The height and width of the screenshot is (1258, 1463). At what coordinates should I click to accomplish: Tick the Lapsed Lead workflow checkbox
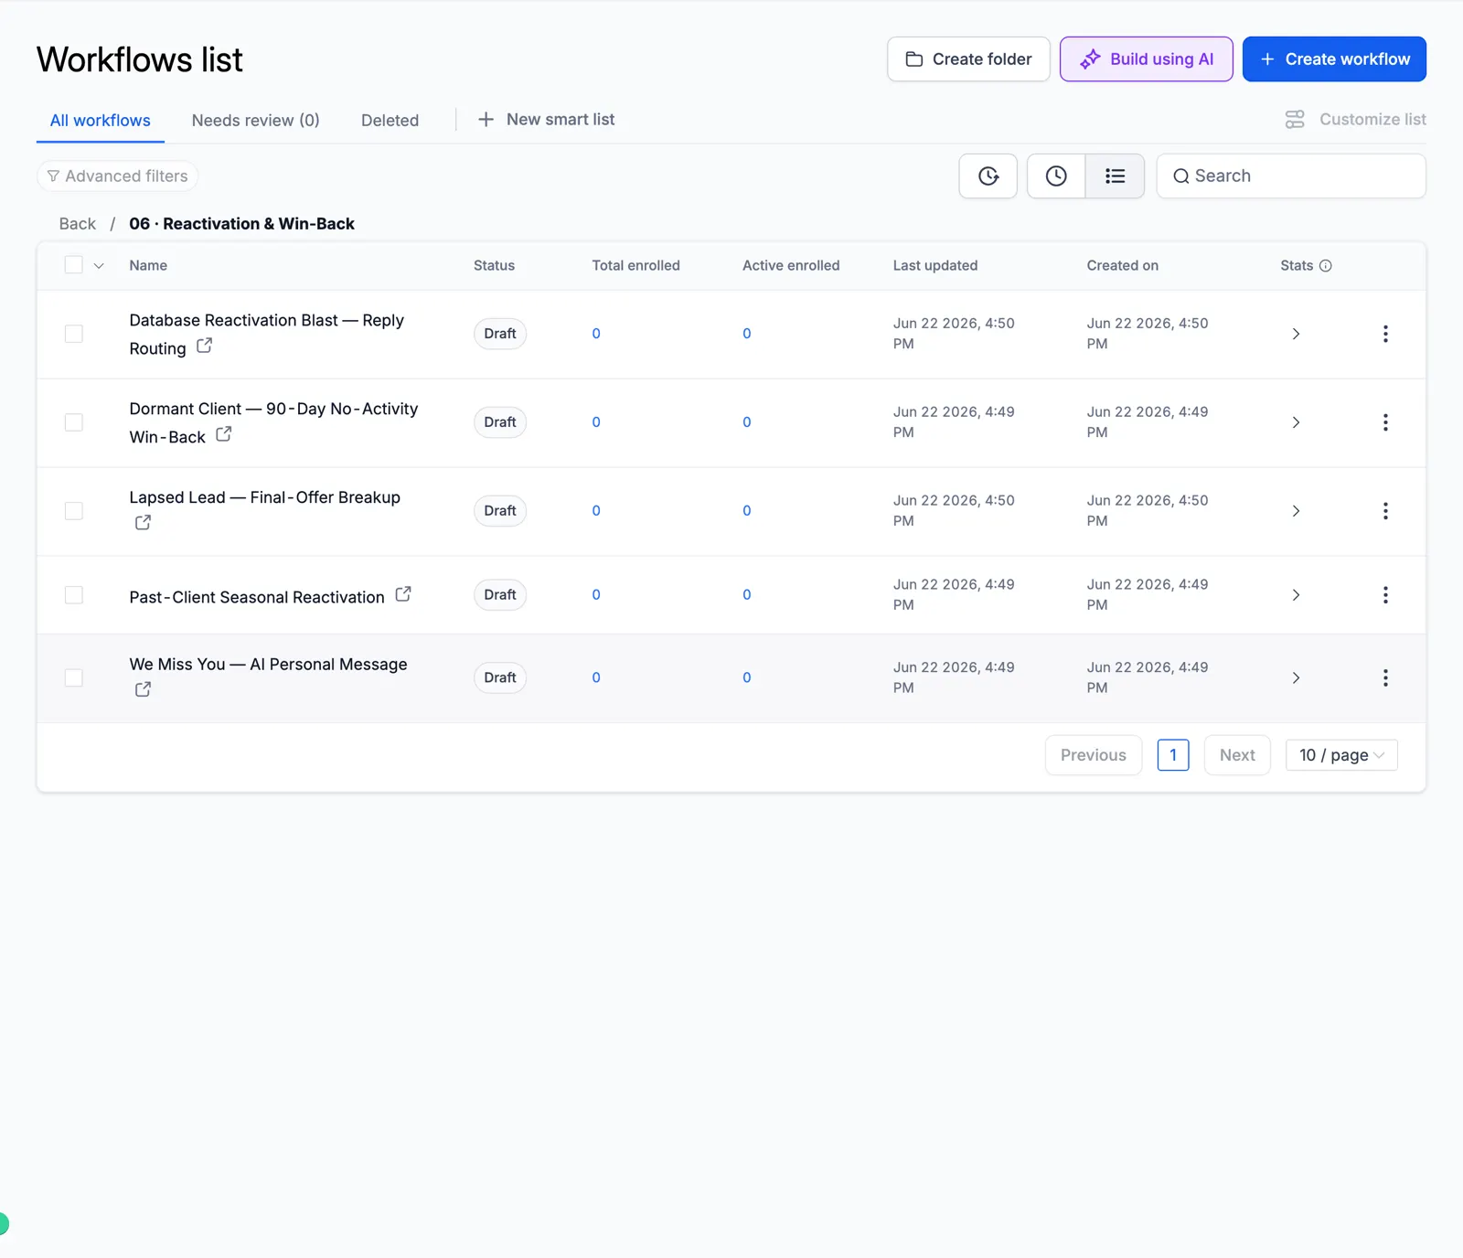(x=74, y=511)
